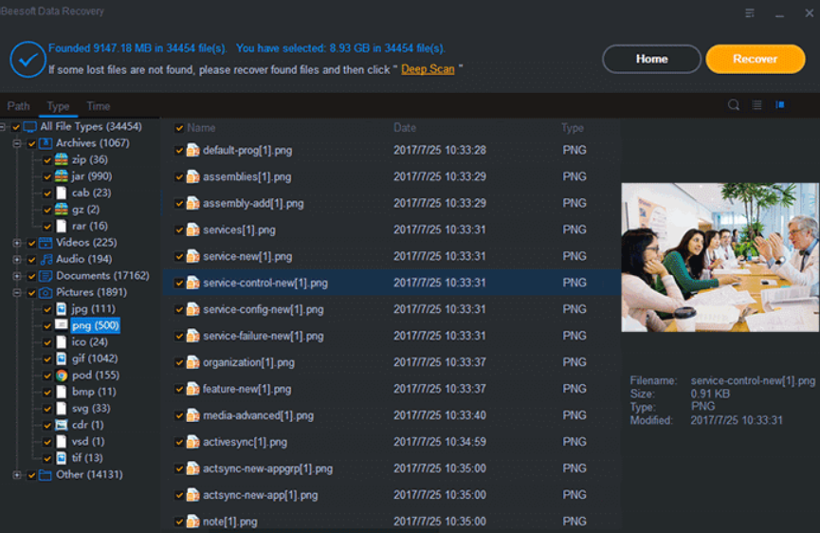Click the Archives category icon
This screenshot has width=820, height=533.
(46, 143)
